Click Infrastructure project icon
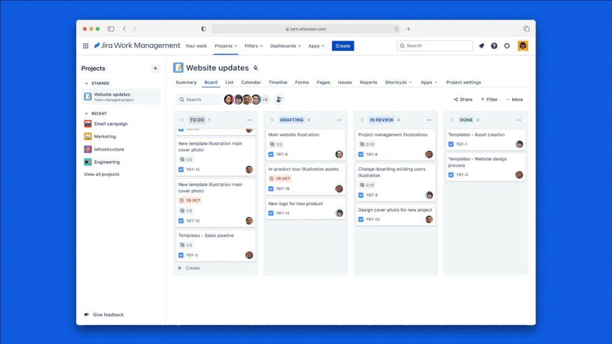Viewport: 612px width, 344px height. point(88,149)
